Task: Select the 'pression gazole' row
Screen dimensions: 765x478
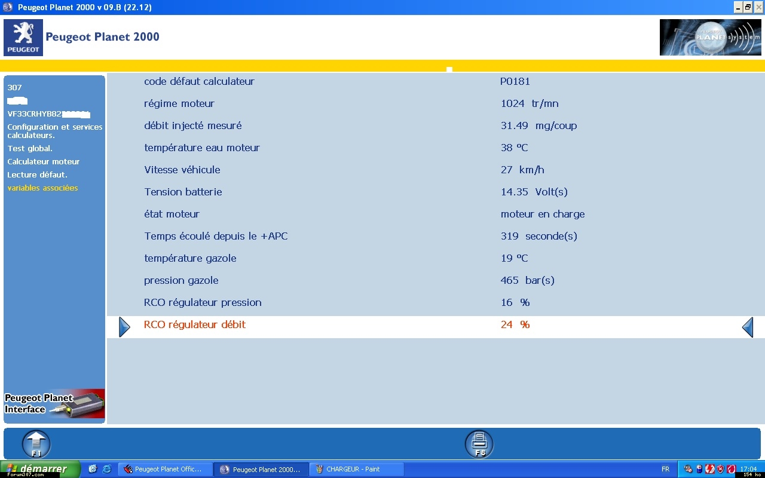Action: point(436,280)
